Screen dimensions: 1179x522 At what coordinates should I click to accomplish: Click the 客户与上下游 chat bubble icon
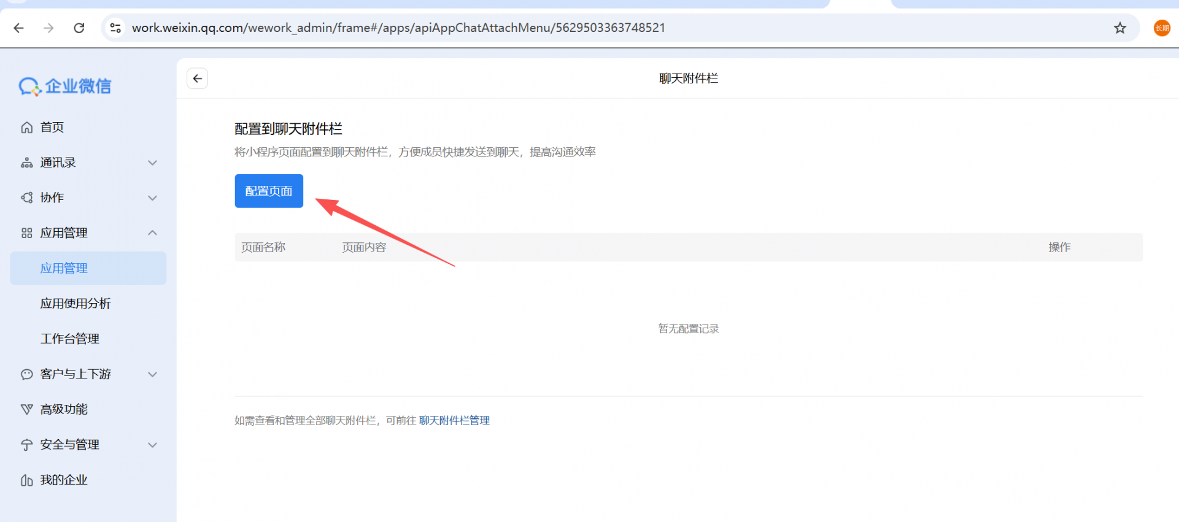pyautogui.click(x=26, y=374)
